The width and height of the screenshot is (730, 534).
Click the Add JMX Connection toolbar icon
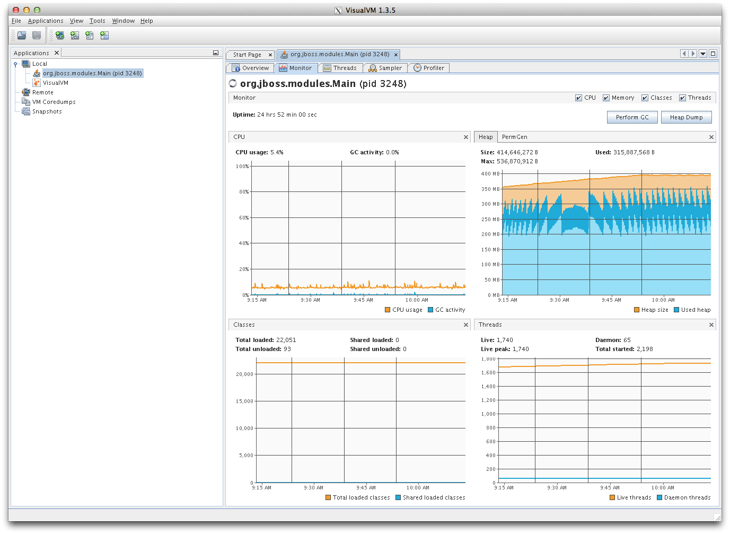coord(75,36)
